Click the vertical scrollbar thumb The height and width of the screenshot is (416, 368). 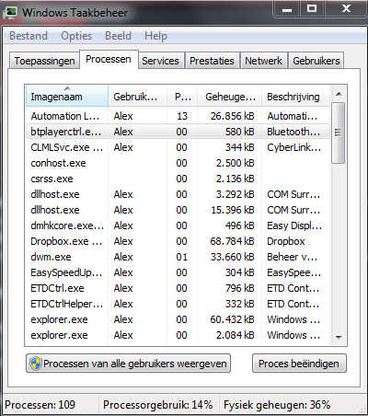pos(339,133)
